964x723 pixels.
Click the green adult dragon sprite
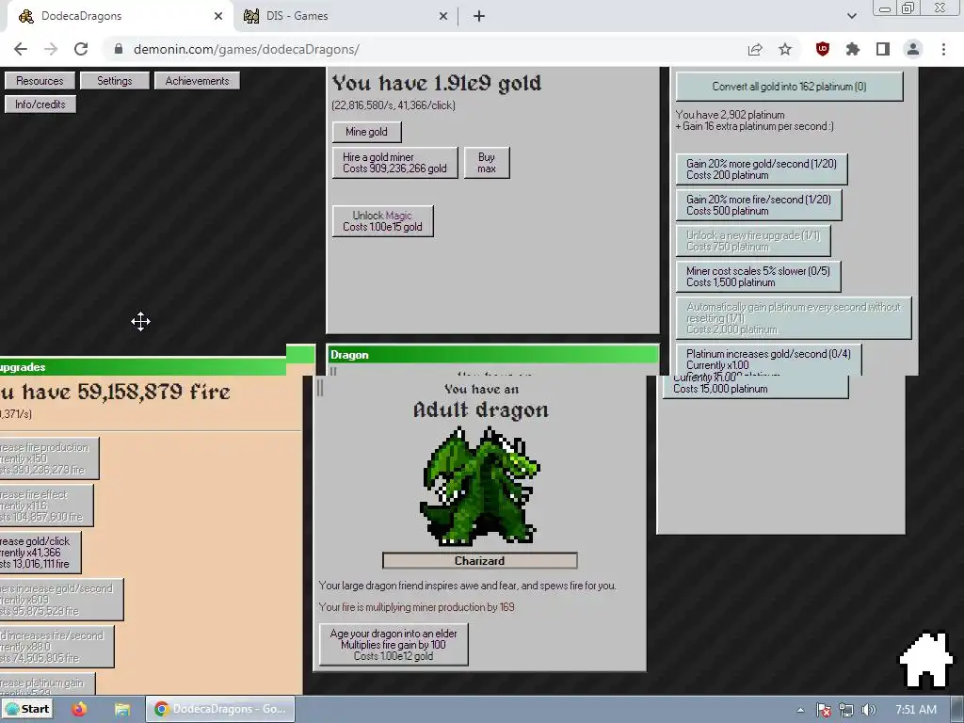pyautogui.click(x=479, y=486)
